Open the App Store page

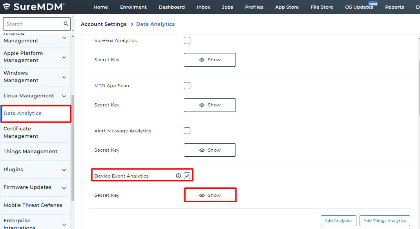[287, 7]
